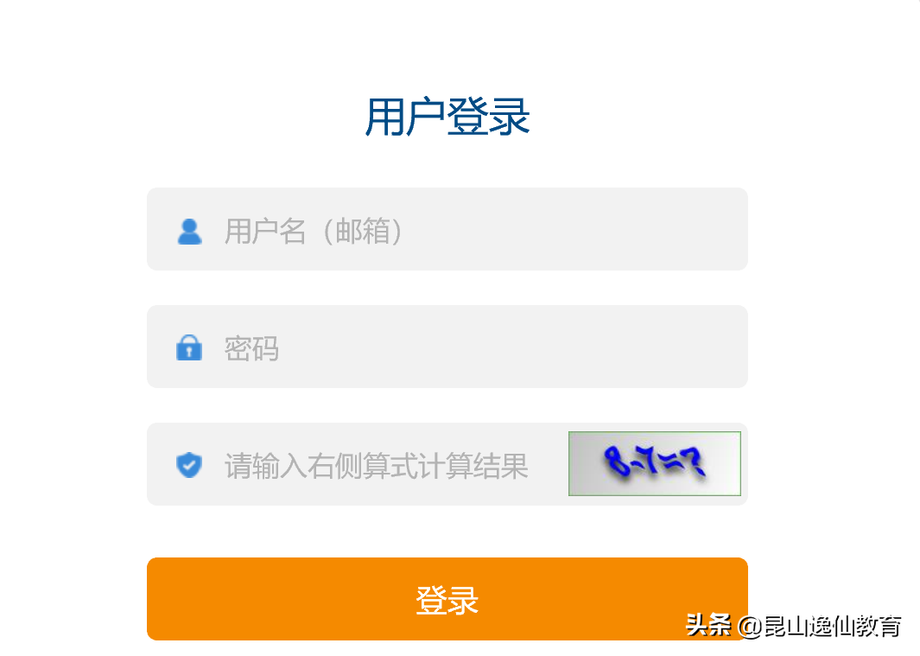920x656 pixels.
Task: Refresh the 8-7=? captcha image
Action: (654, 463)
